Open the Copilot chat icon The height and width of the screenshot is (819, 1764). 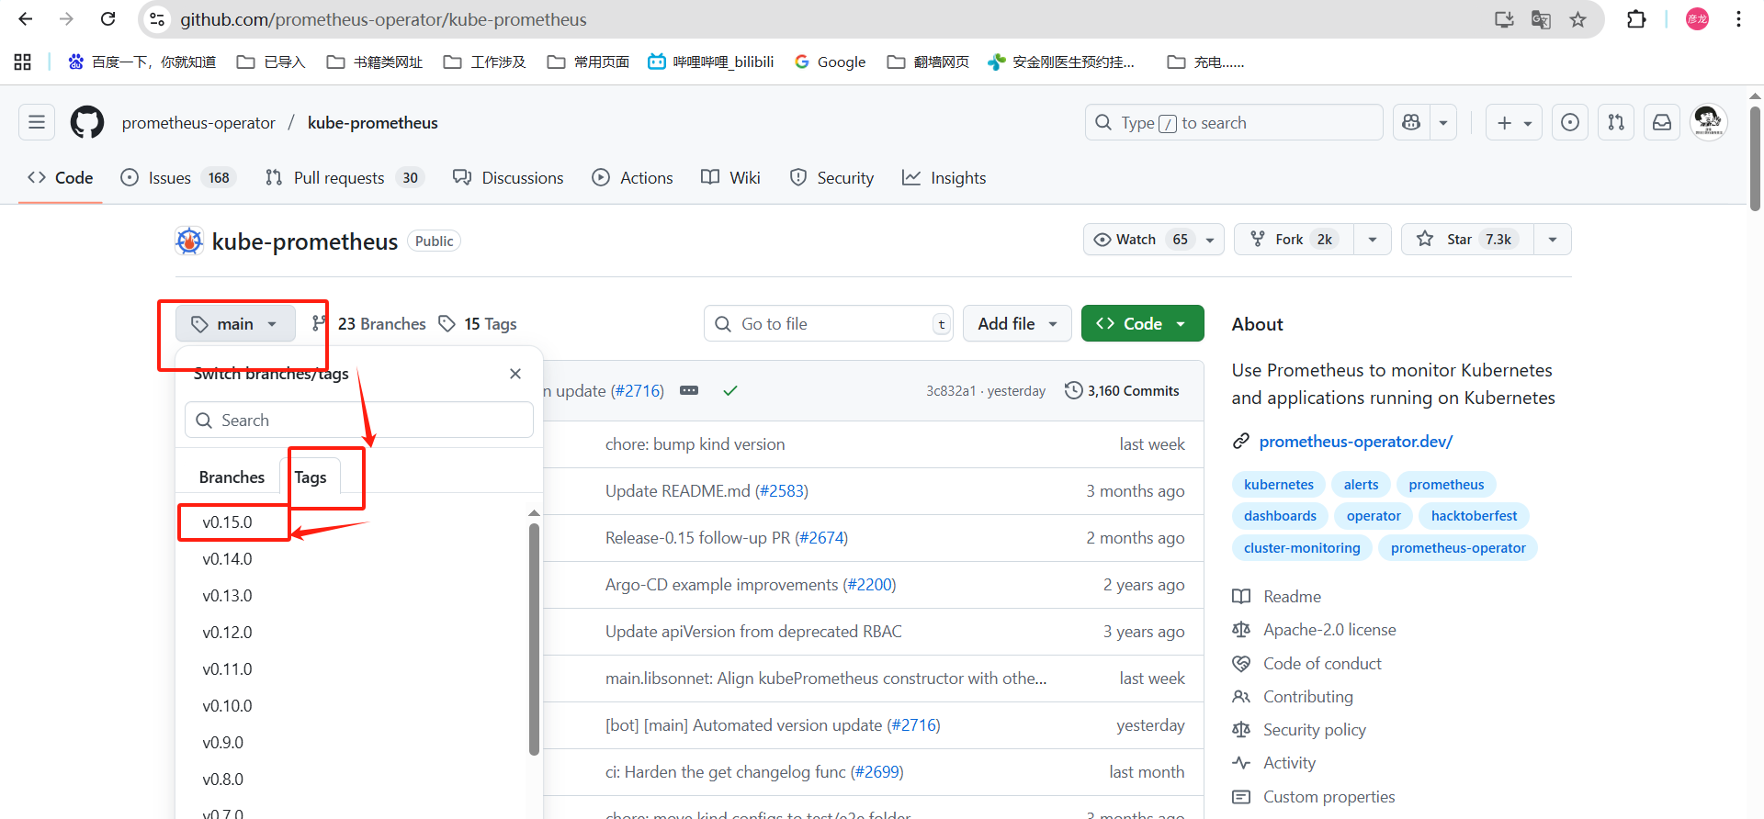click(1411, 122)
